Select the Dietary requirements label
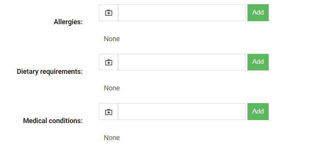310x147 pixels. click(50, 72)
